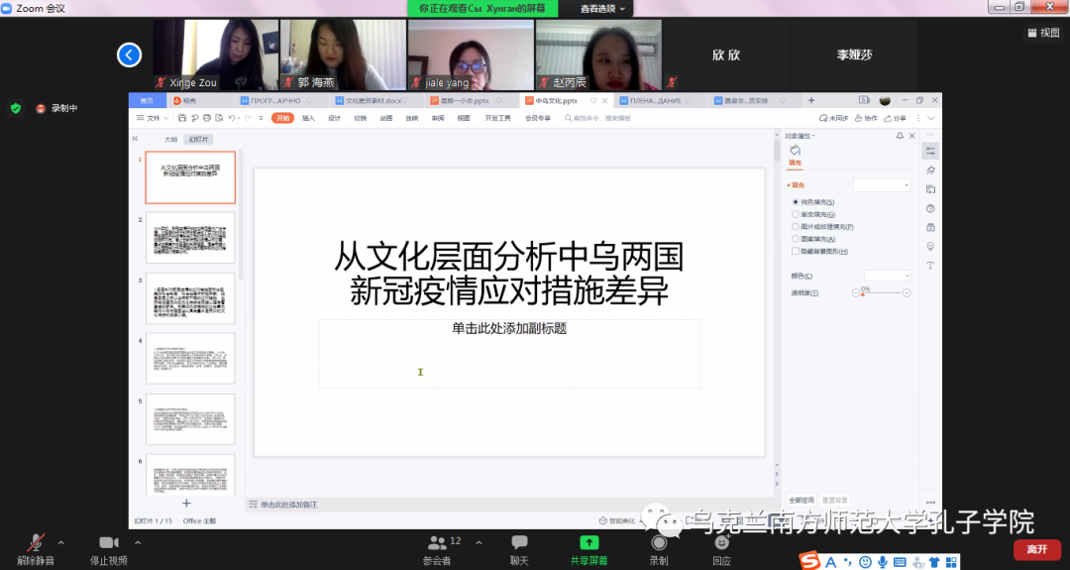Open the 插入 insert ribbon tab
Viewport: 1070px width, 570px height.
pos(308,118)
